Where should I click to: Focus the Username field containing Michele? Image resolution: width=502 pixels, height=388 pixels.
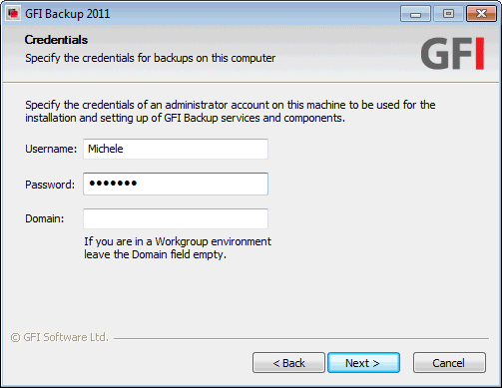(x=176, y=149)
